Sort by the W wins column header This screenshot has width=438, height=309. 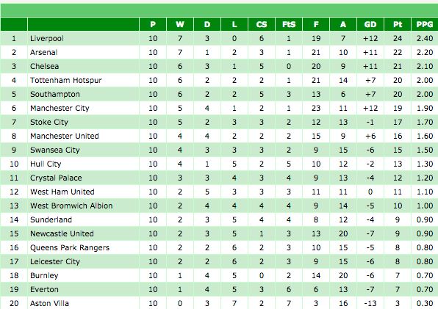click(180, 24)
